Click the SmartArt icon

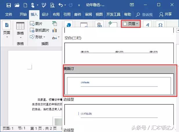click(x=55, y=23)
